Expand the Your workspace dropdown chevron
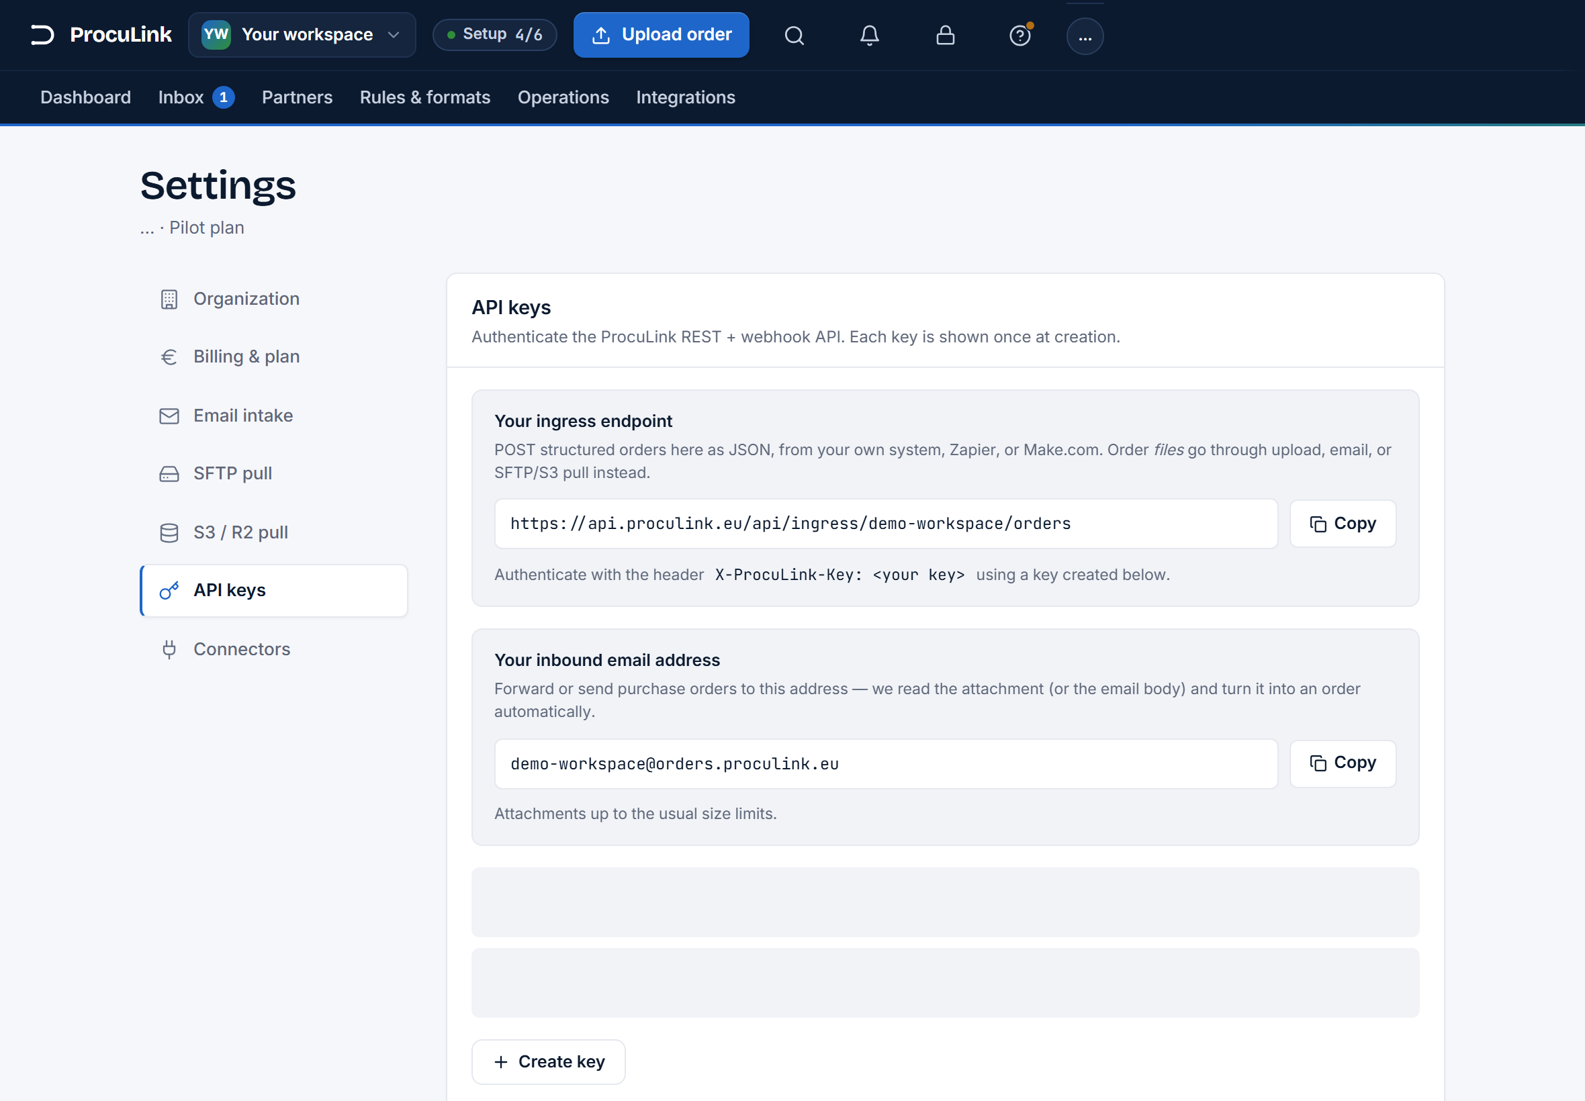Viewport: 1585px width, 1101px height. (x=394, y=34)
